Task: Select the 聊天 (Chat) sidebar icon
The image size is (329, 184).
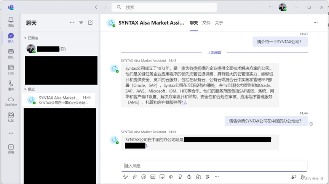Action: coord(11,38)
